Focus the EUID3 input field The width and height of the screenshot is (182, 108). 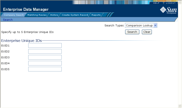point(45,57)
